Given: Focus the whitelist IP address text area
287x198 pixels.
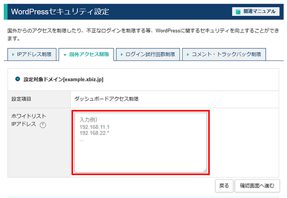Looking at the screenshot, I should click(x=140, y=143).
